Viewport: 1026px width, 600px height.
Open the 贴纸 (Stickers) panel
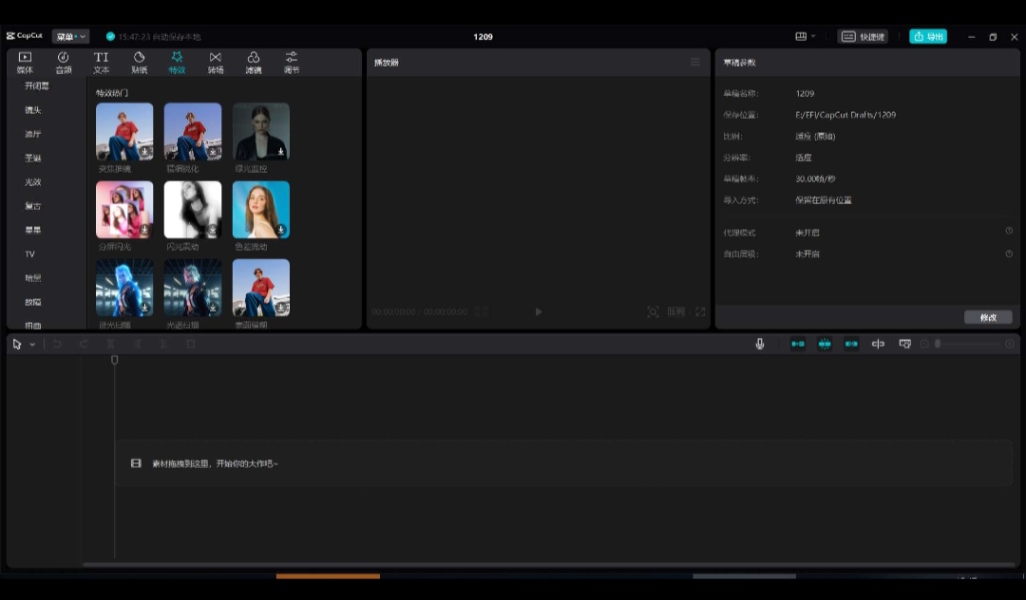pos(139,63)
